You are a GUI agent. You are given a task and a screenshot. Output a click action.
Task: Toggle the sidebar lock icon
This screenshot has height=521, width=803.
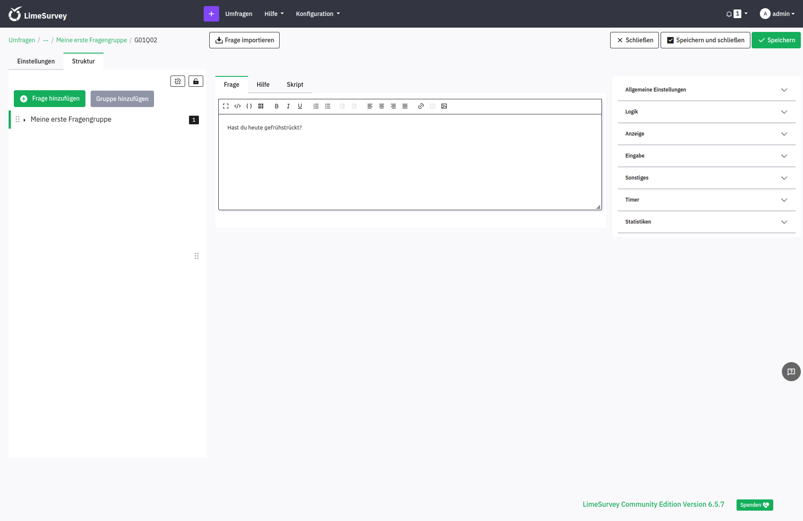196,81
